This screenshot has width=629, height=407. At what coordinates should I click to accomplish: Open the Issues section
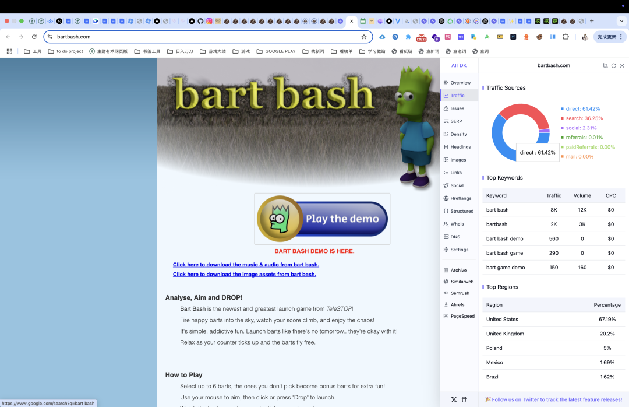pos(454,108)
